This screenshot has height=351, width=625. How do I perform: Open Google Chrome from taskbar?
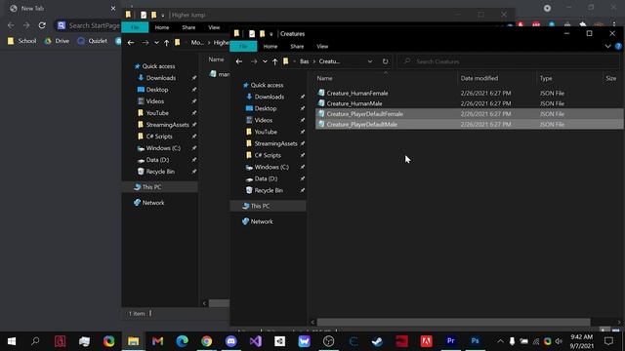206,341
